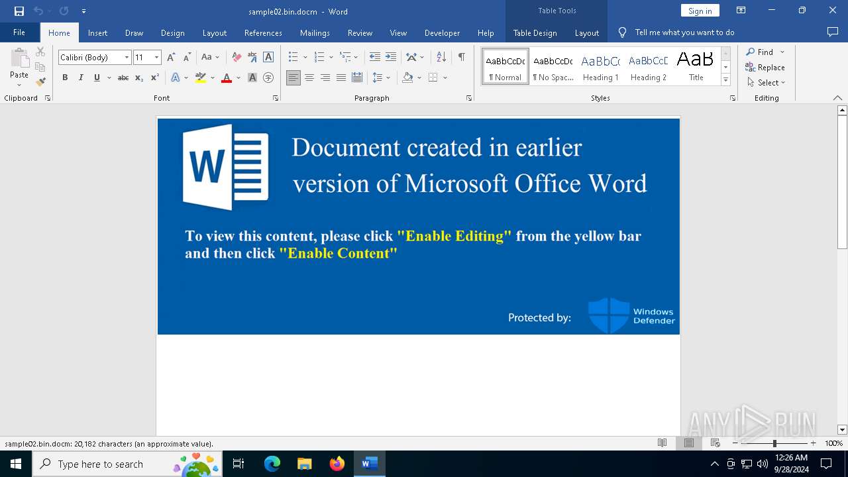Open Microsoft Edge from the taskbar
The width and height of the screenshot is (848, 477).
(272, 464)
